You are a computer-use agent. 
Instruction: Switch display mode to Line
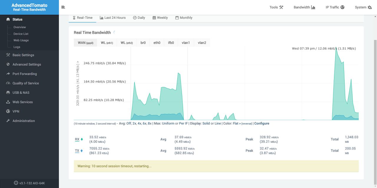(x=218, y=123)
